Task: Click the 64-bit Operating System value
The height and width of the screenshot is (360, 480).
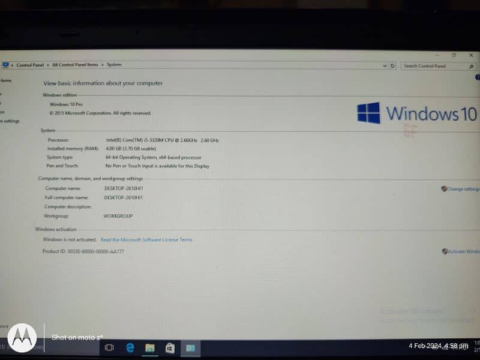Action: pyautogui.click(x=154, y=157)
